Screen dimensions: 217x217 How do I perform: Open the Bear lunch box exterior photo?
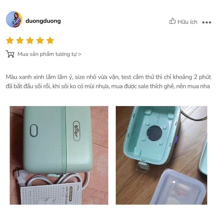pyautogui.click(x=59, y=155)
